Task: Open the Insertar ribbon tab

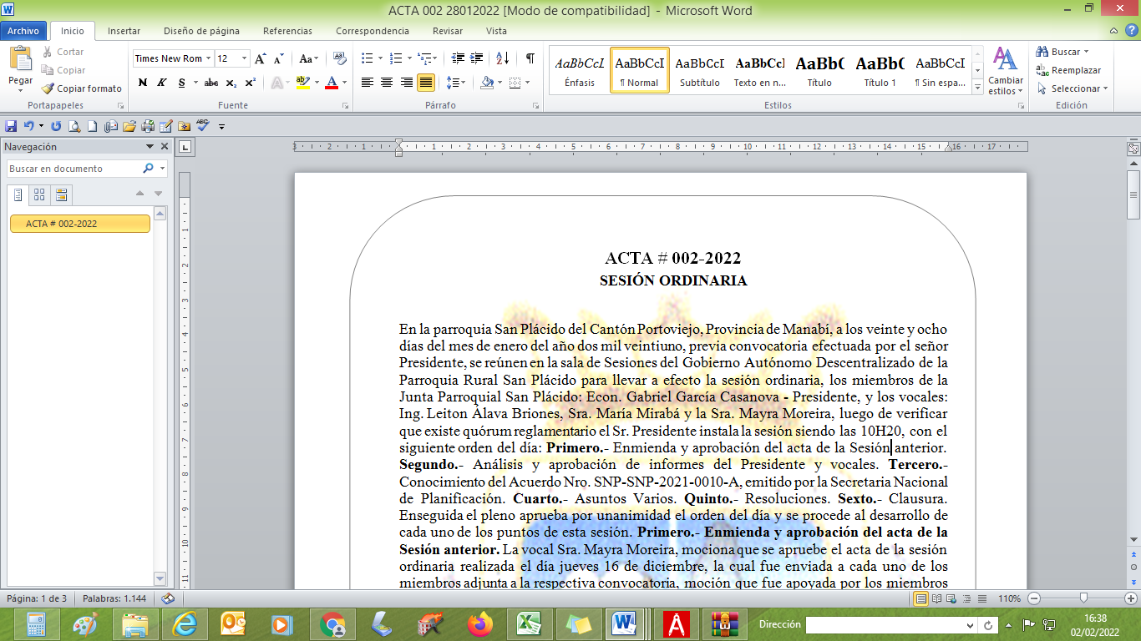Action: [124, 31]
